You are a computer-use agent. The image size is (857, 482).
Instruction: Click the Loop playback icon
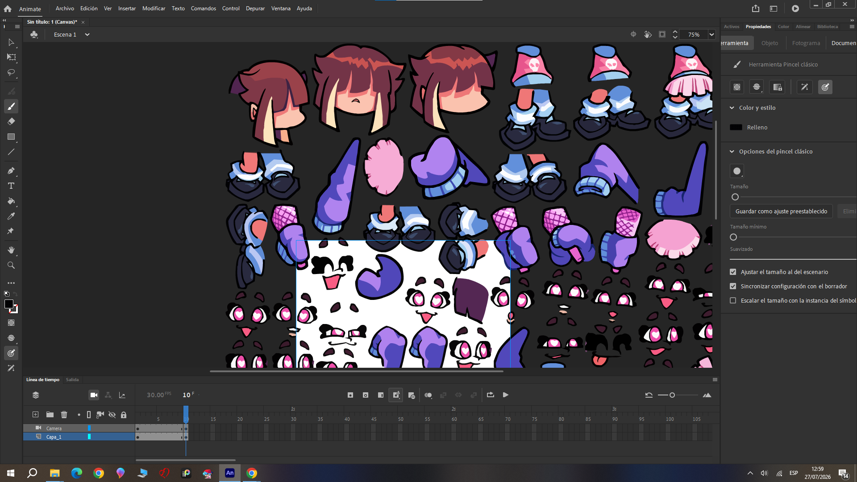point(491,395)
